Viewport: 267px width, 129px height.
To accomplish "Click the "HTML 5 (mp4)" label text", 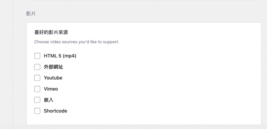I will (60, 56).
